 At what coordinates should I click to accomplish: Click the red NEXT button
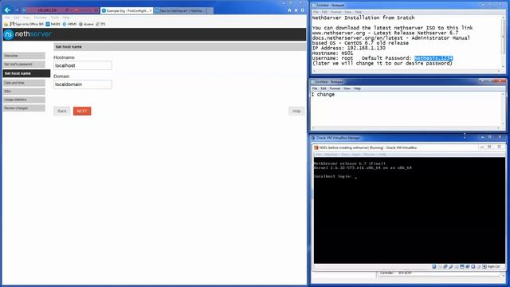82,112
